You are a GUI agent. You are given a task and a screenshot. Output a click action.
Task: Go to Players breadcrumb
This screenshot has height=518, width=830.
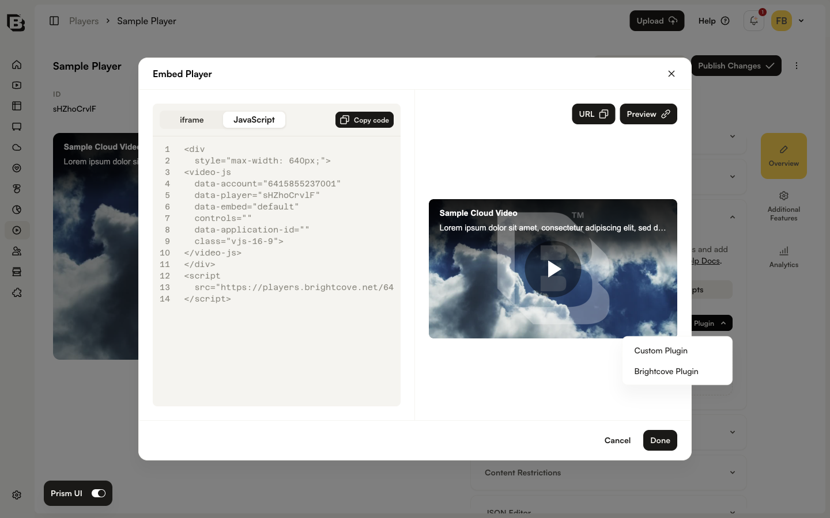[x=84, y=21]
